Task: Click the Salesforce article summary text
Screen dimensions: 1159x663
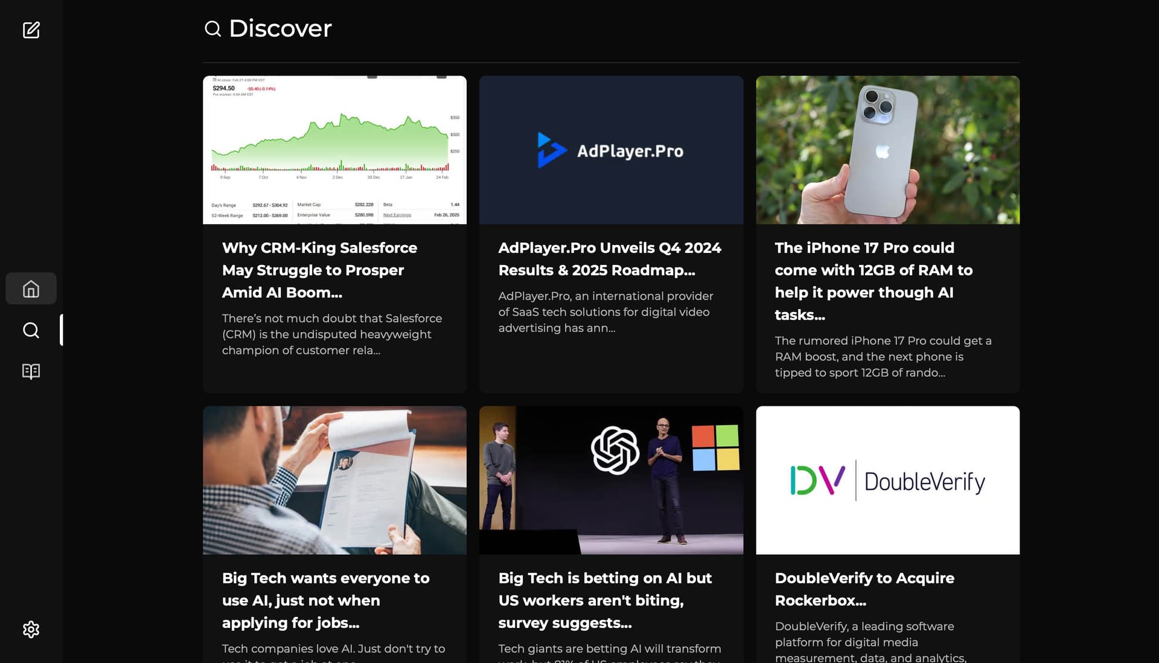Action: pyautogui.click(x=331, y=334)
